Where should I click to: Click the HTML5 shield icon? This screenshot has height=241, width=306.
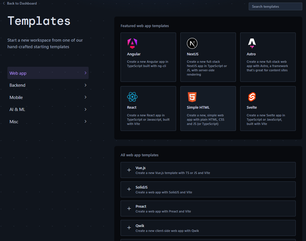coord(192,97)
